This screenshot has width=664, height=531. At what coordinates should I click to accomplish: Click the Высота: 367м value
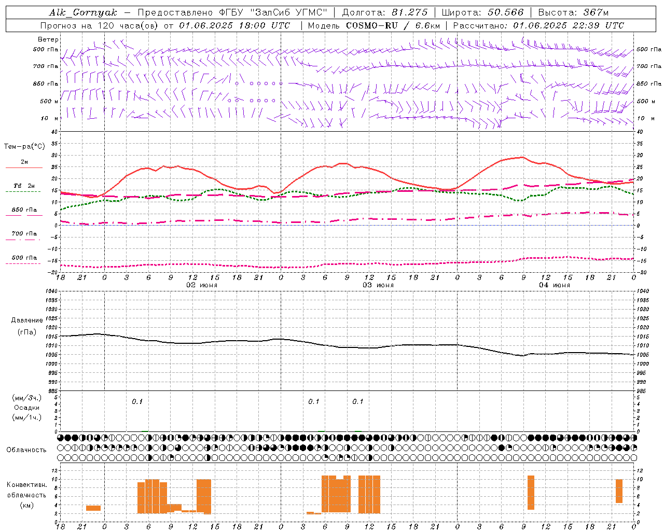click(x=573, y=12)
